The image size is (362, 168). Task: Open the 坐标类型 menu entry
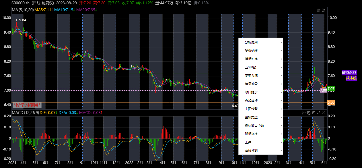[251, 117]
